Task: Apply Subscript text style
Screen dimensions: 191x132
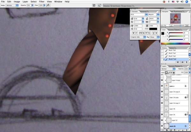Action: pos(149,33)
